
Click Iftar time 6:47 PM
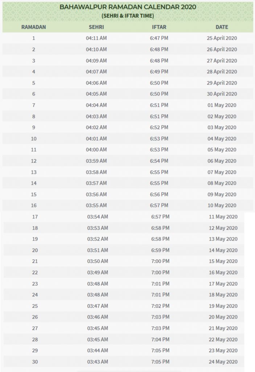coord(159,38)
